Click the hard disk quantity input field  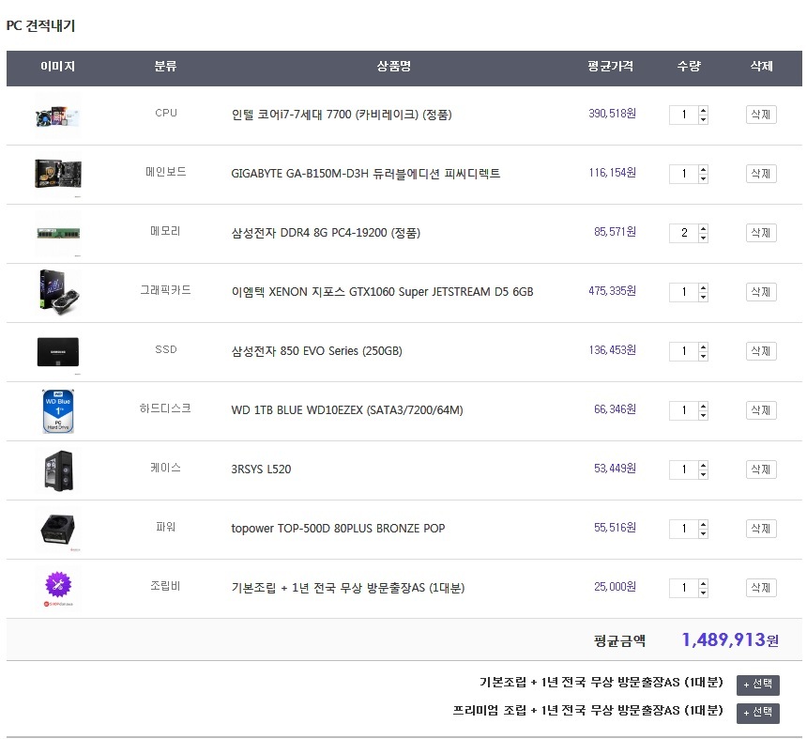tap(683, 410)
